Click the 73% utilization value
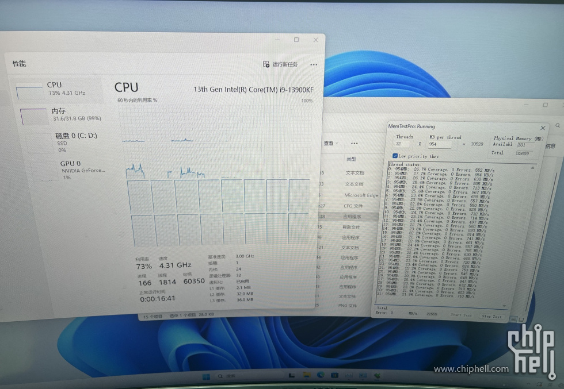The height and width of the screenshot is (389, 564). coord(144,266)
